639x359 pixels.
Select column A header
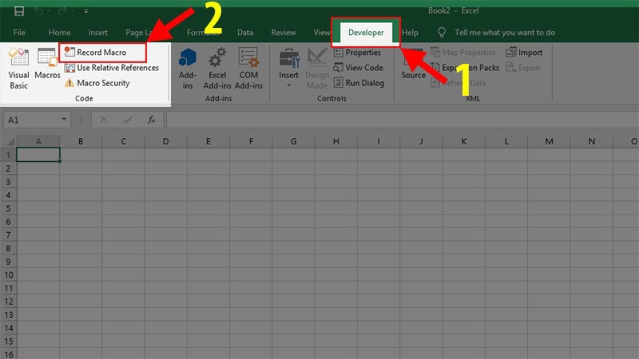tap(38, 141)
